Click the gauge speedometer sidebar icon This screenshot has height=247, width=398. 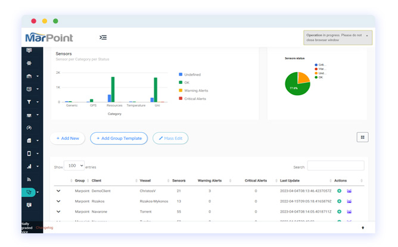click(29, 128)
